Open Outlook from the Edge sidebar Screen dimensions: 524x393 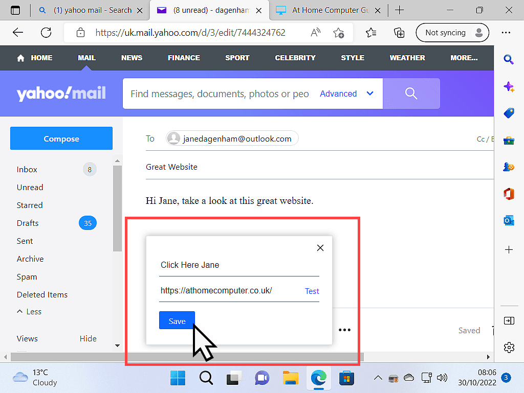click(x=509, y=221)
